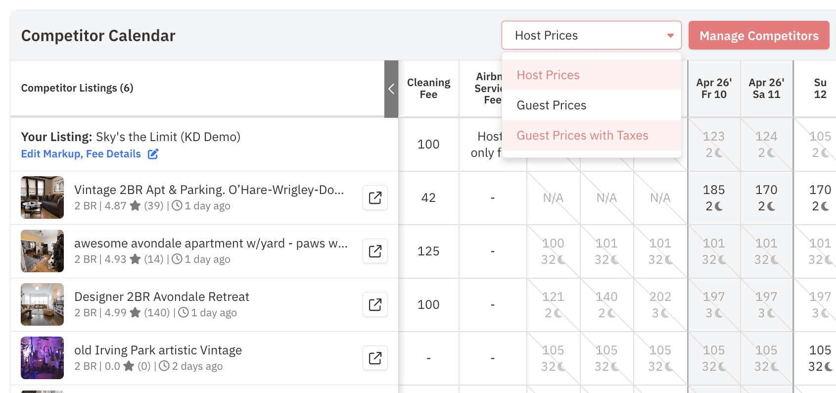Click the clock icon showing 2 days ago

165,366
